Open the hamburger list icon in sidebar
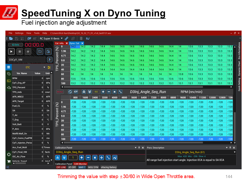The width and height of the screenshot is (247, 185). [x=9, y=67]
